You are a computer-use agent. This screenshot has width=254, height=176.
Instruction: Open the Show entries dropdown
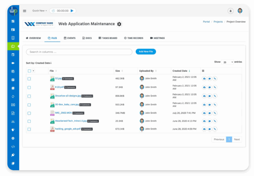[227, 62]
